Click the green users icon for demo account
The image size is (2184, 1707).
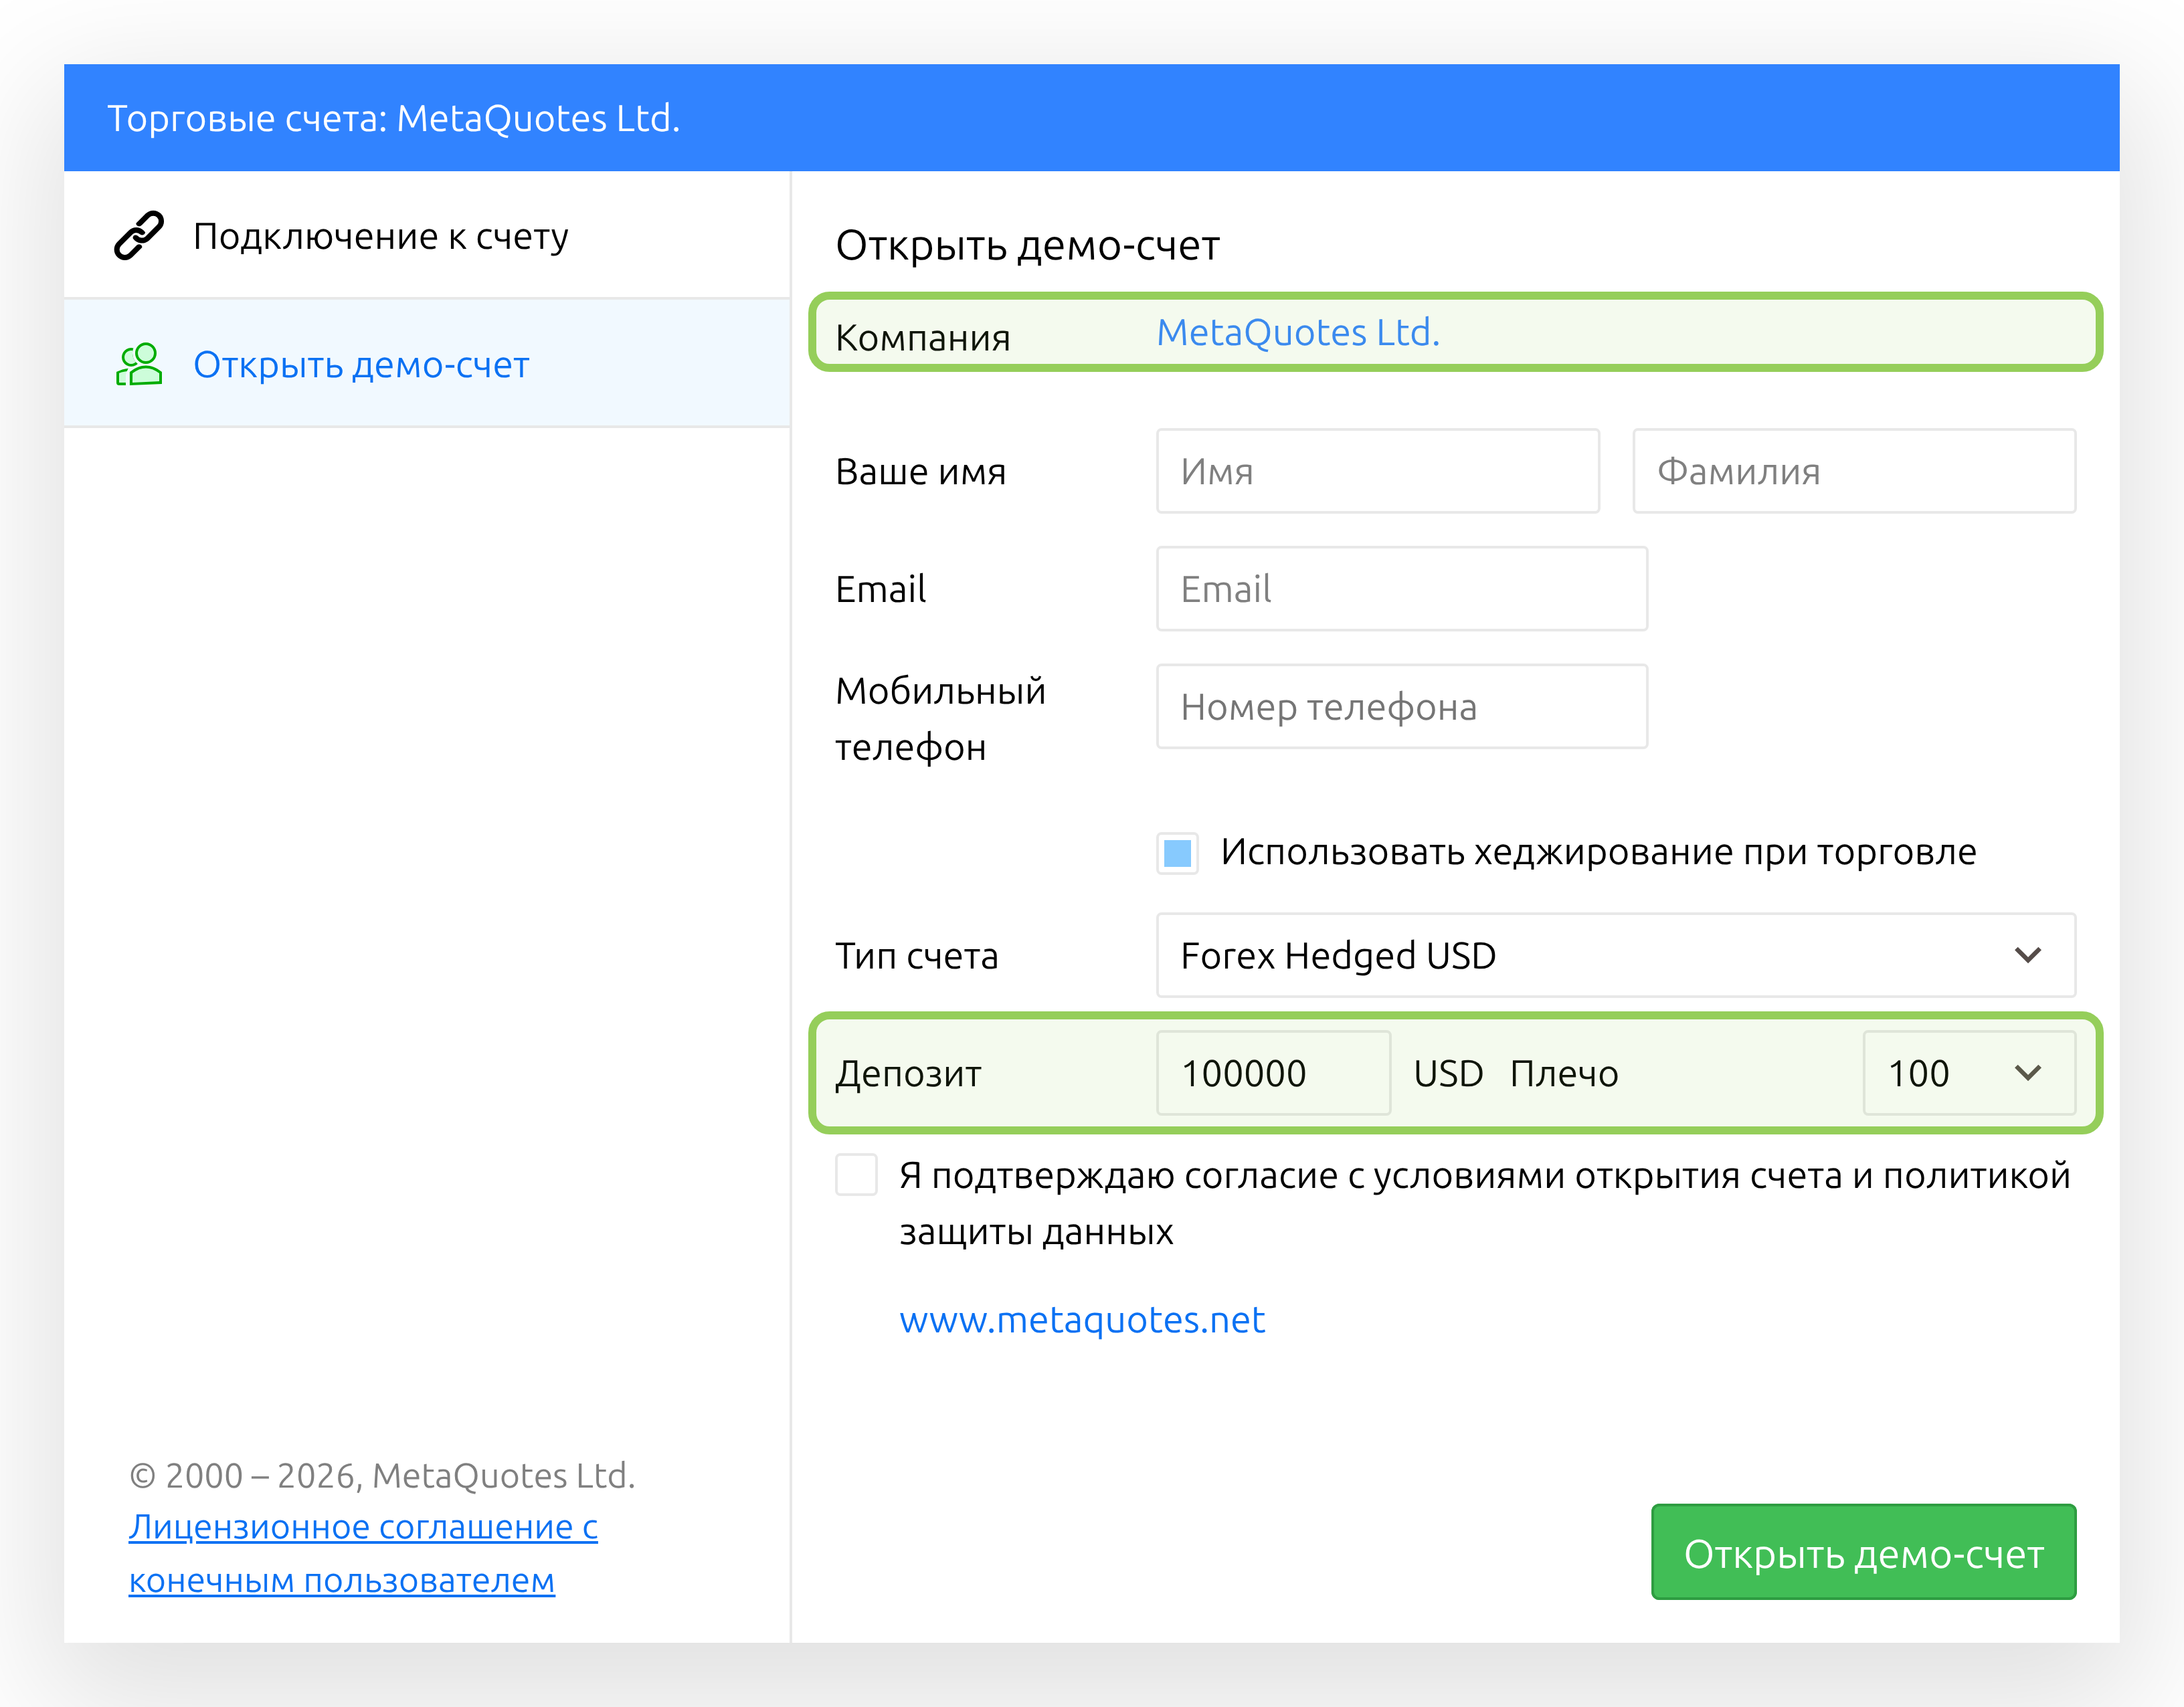point(139,365)
